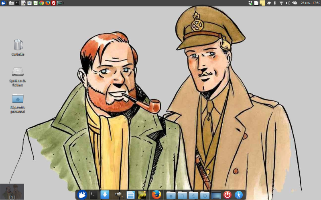Open the system monitor icon in top panel

coord(60,3)
